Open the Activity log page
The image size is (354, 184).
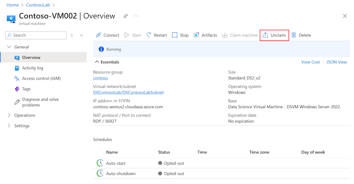point(33,68)
